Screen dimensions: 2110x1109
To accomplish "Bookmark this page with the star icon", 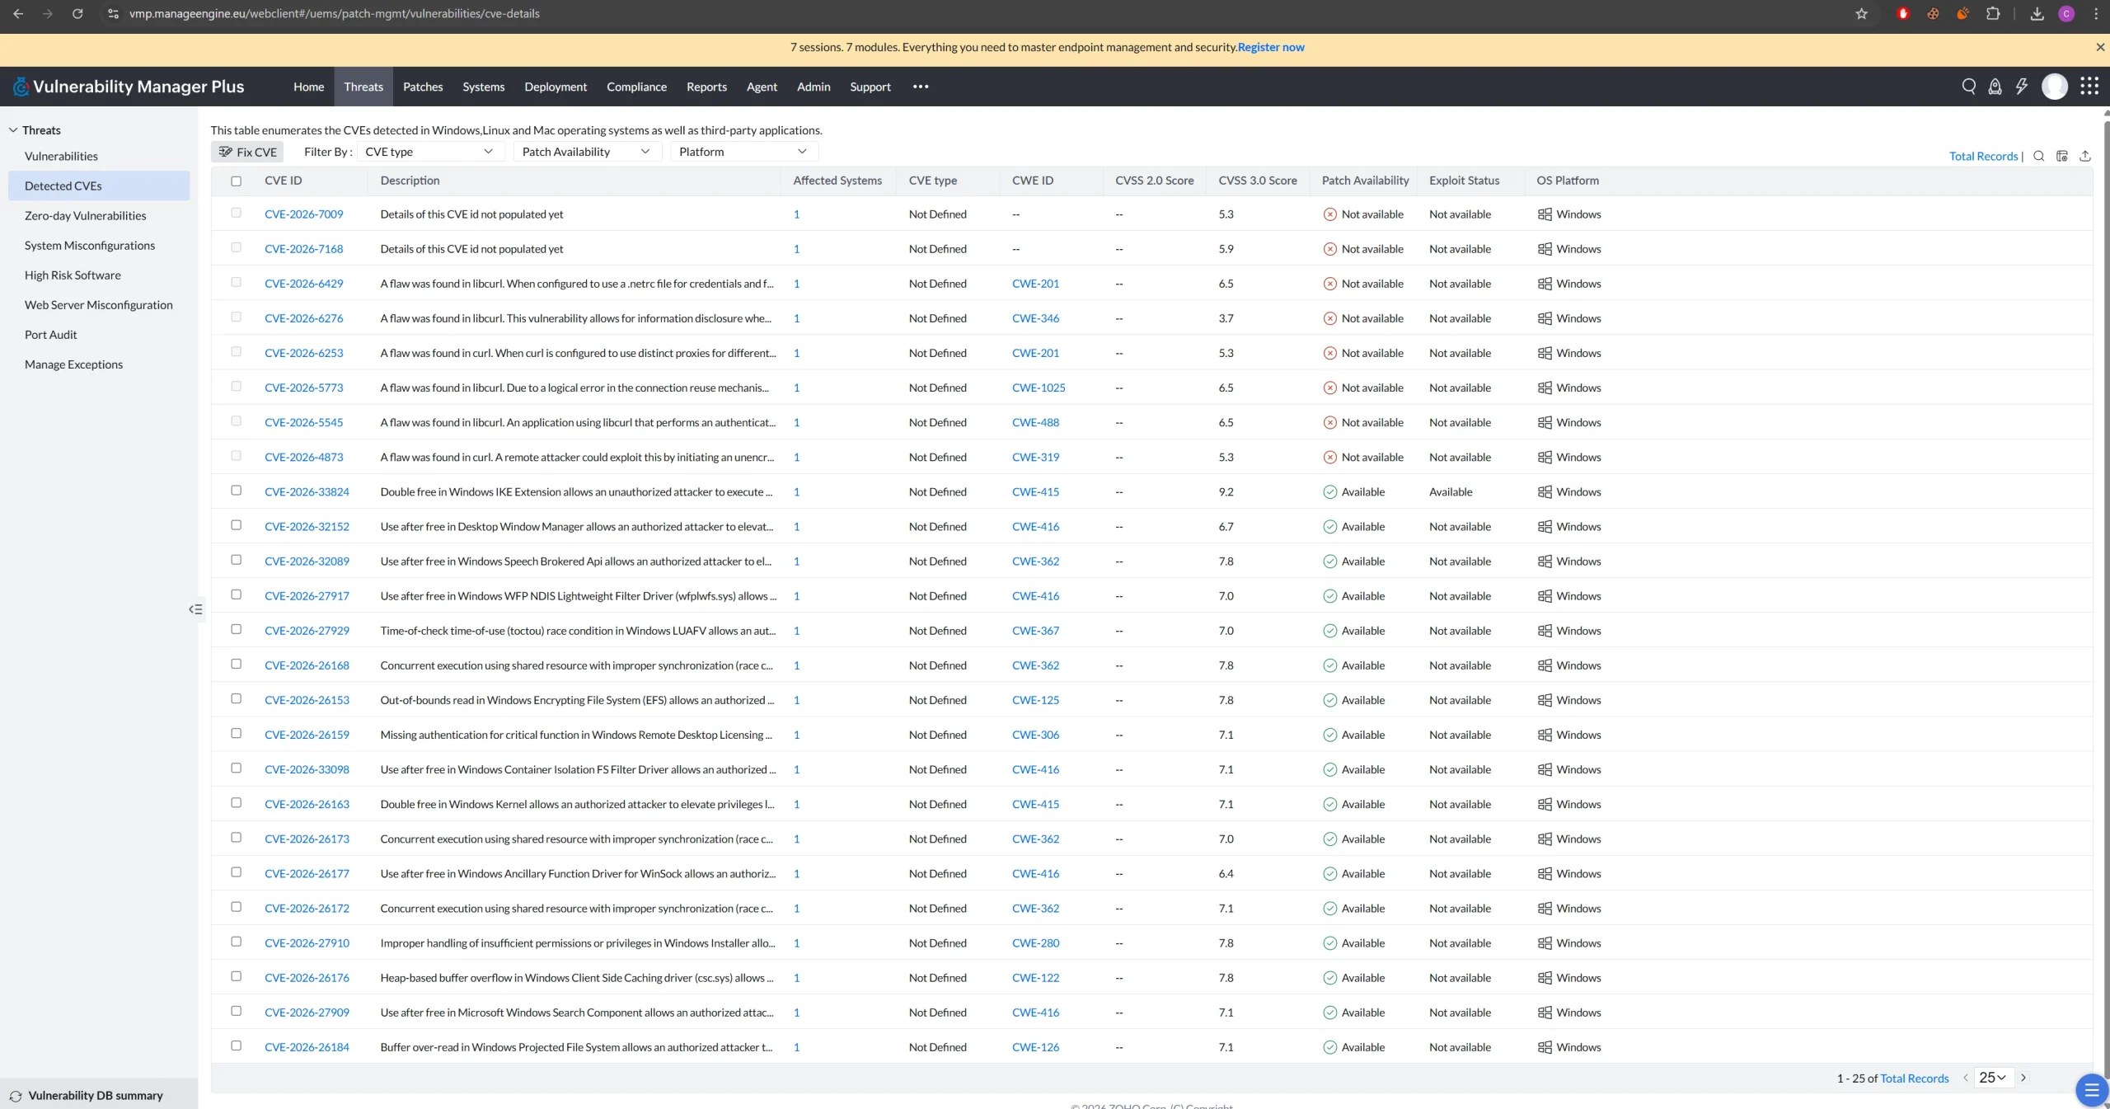I will coord(1861,14).
